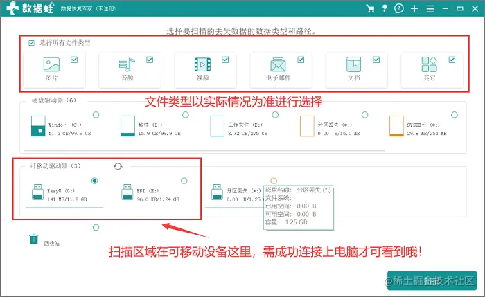This screenshot has width=485, height=297.
Task: Uncheck the 文档 checkbox
Action: click(x=376, y=60)
